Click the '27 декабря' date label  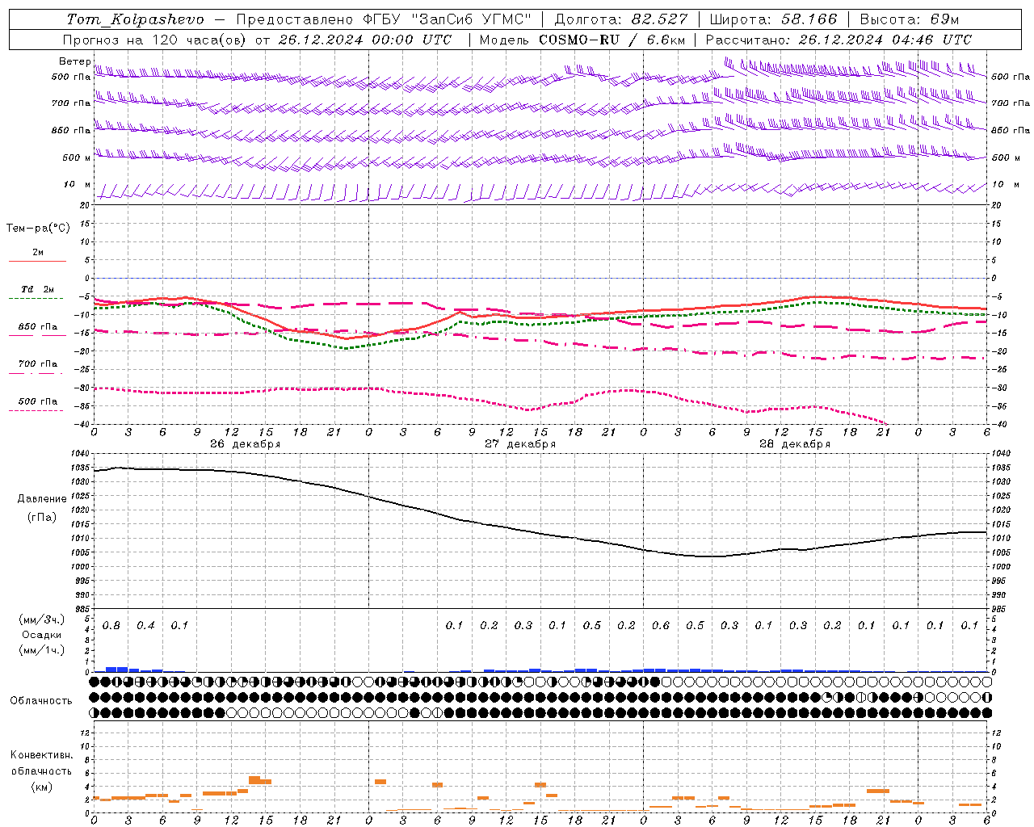click(520, 444)
